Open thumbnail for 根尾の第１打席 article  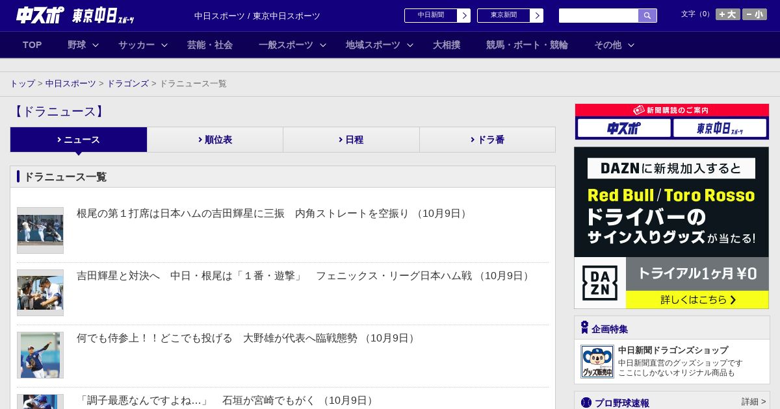pos(40,230)
